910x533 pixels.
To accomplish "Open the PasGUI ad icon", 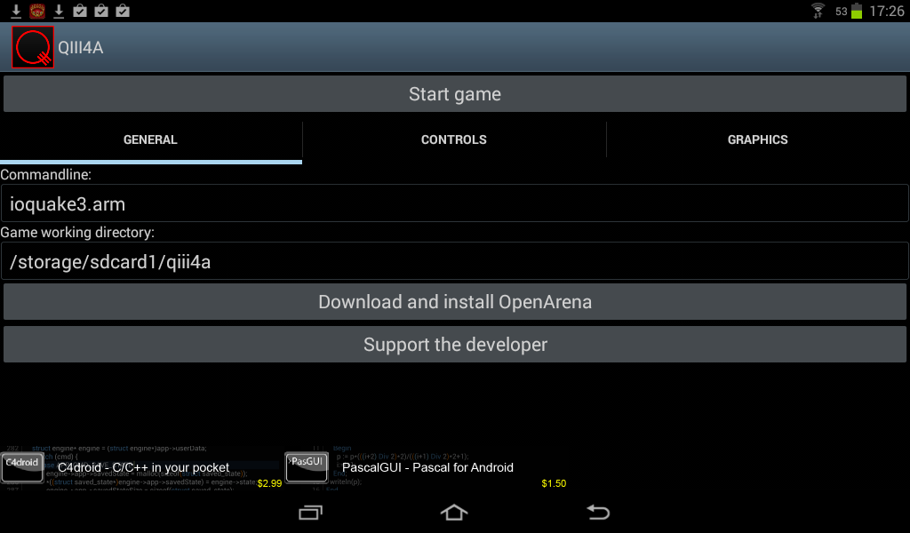I will [x=307, y=467].
